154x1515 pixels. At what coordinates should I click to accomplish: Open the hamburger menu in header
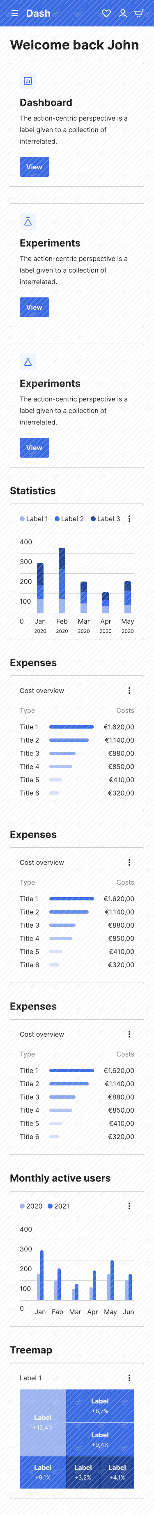tap(15, 13)
